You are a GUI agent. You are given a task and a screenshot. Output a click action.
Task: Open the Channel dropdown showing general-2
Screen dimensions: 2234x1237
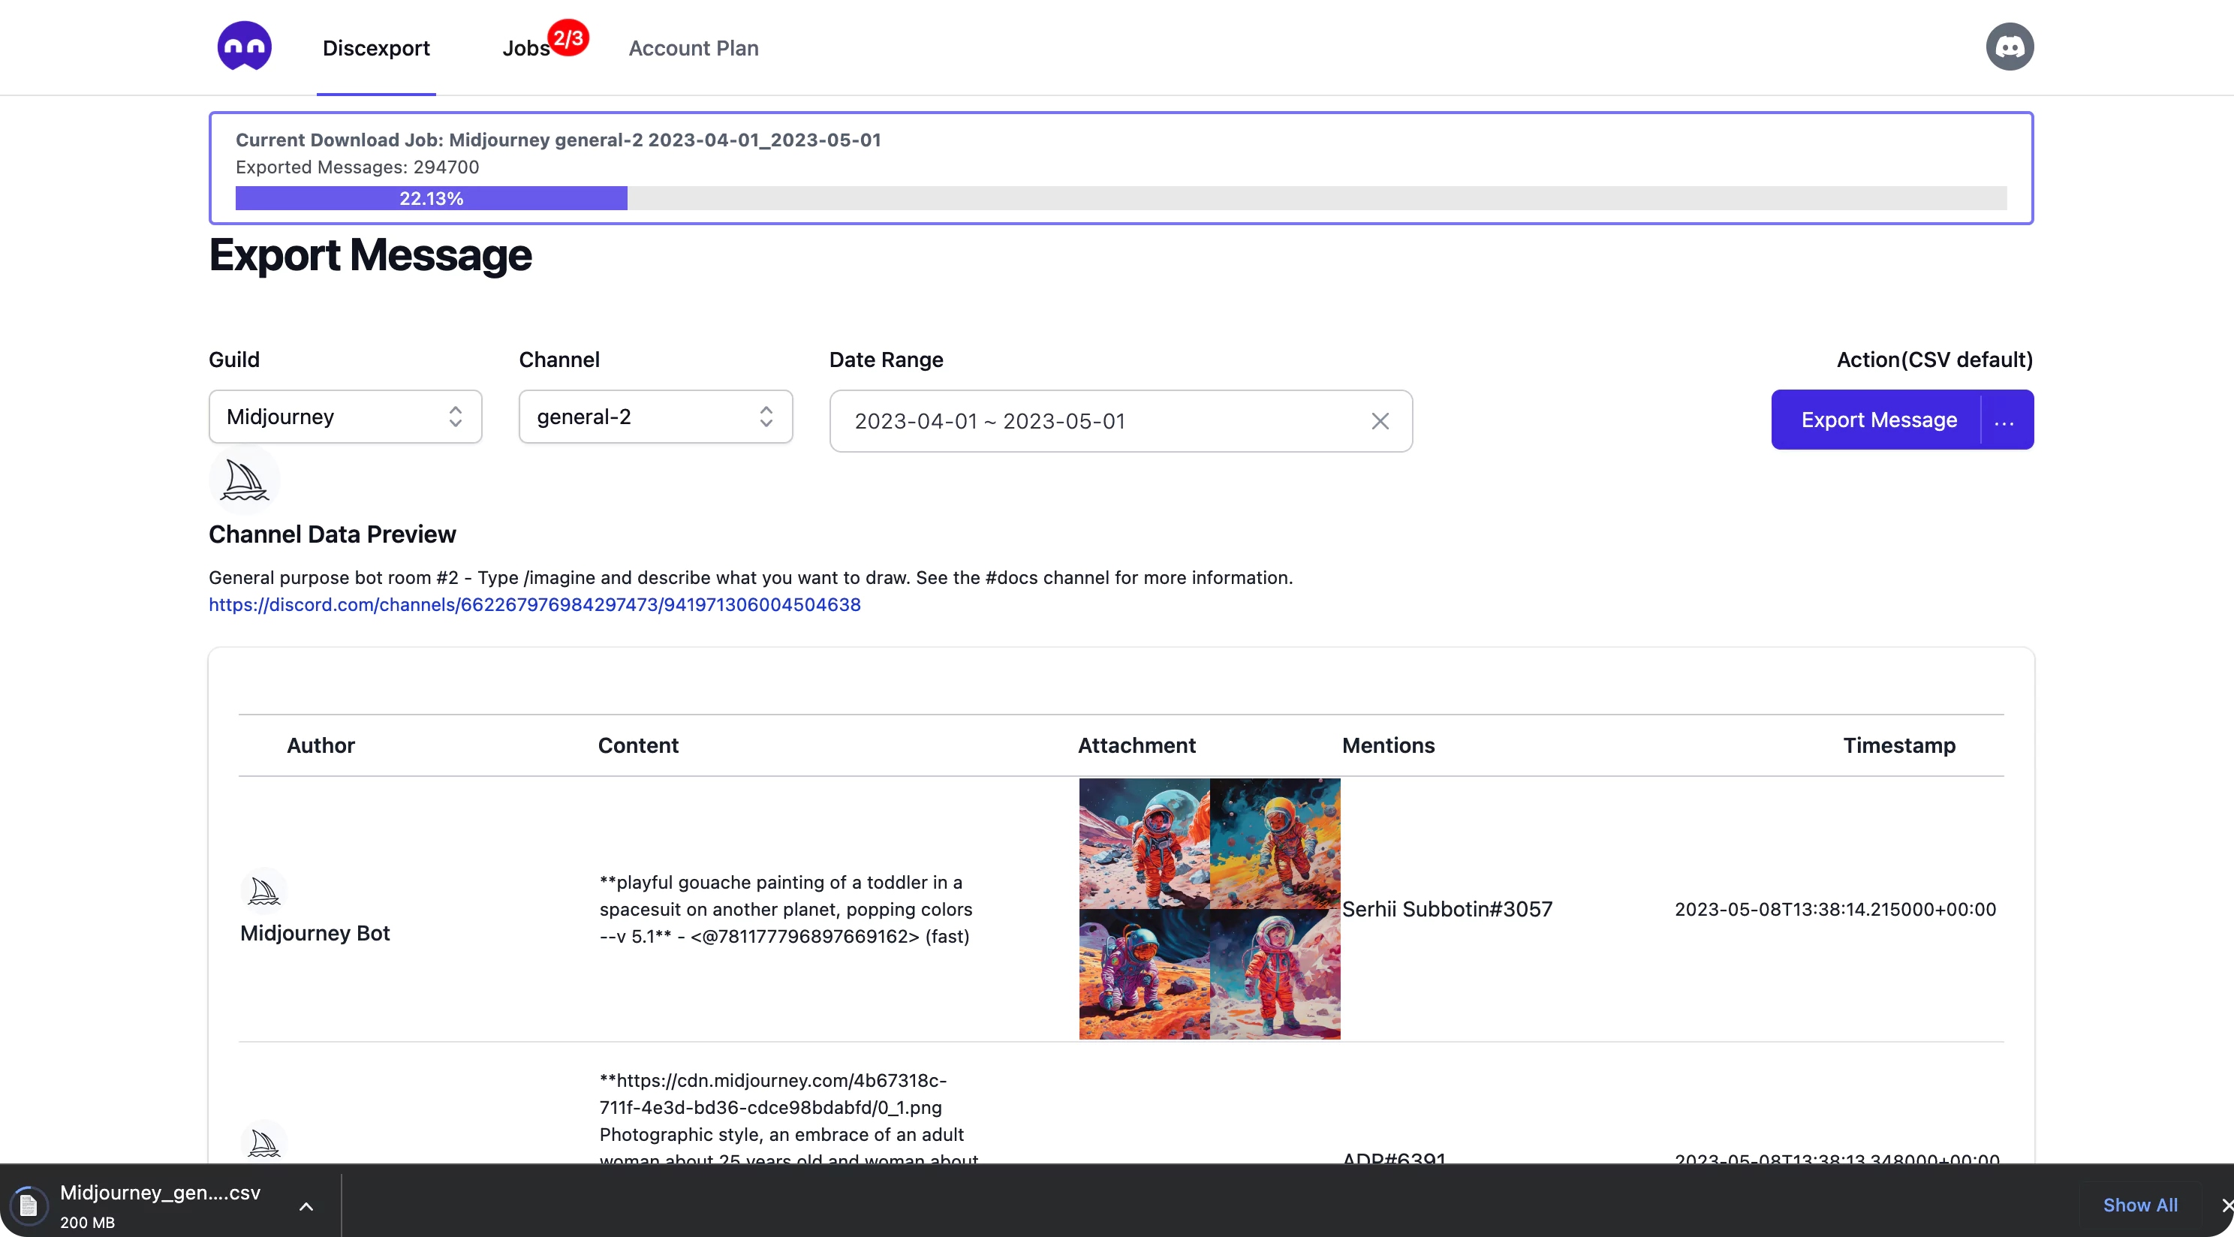(655, 417)
